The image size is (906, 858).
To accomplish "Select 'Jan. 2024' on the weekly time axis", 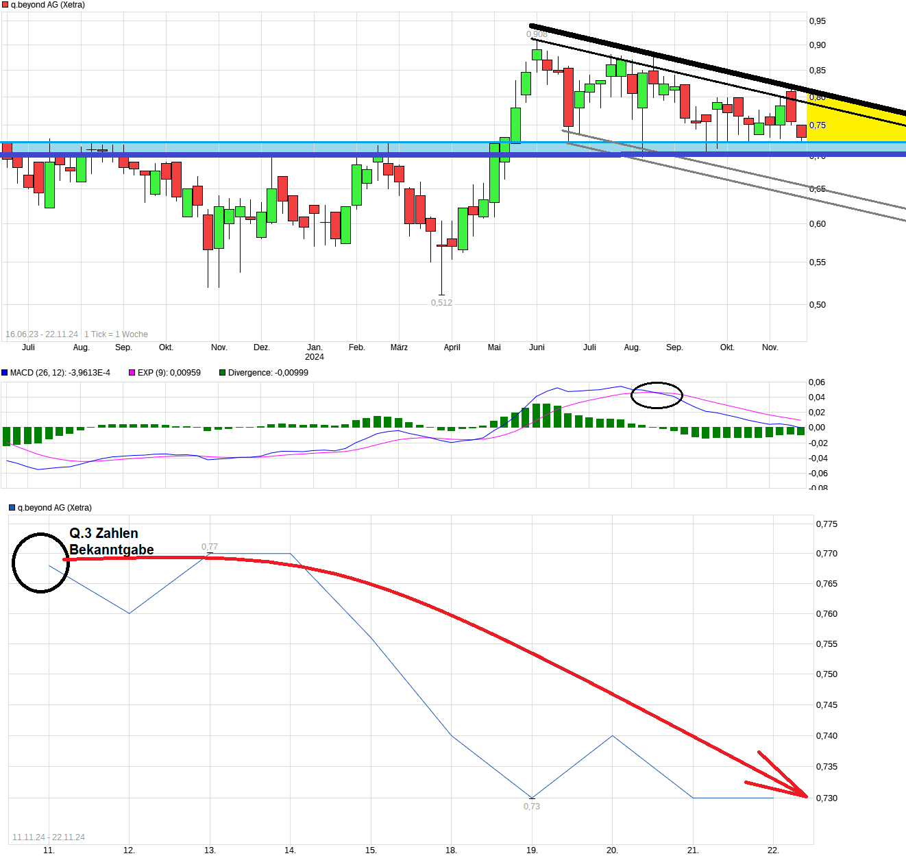I will pyautogui.click(x=315, y=352).
